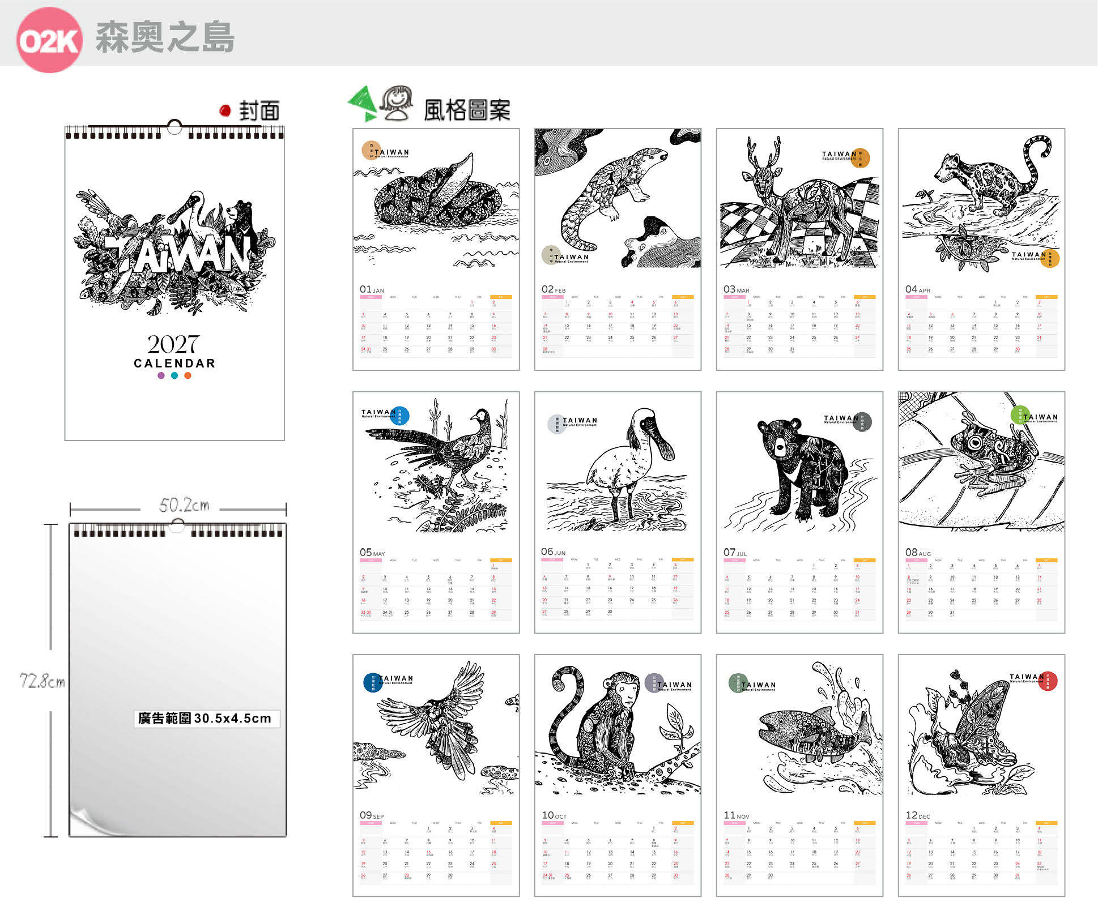Click the 廣告範圍 30.5x4.5cm label

(206, 719)
